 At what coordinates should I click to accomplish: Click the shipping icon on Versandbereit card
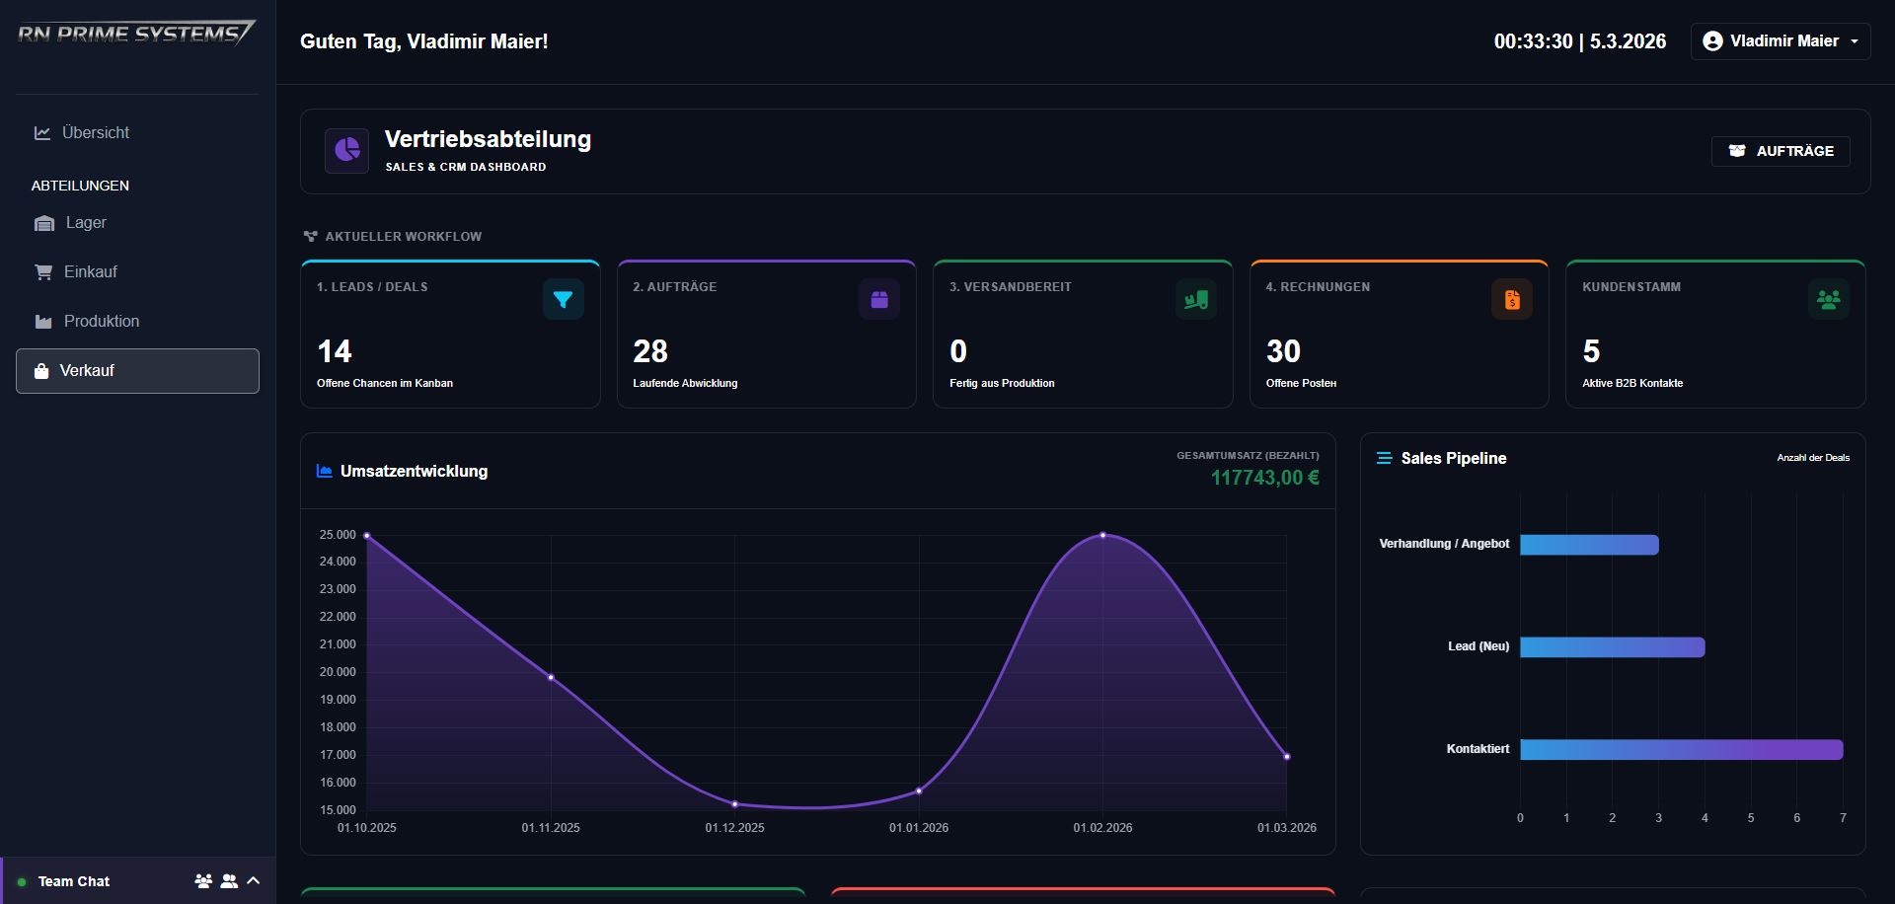[x=1196, y=299]
